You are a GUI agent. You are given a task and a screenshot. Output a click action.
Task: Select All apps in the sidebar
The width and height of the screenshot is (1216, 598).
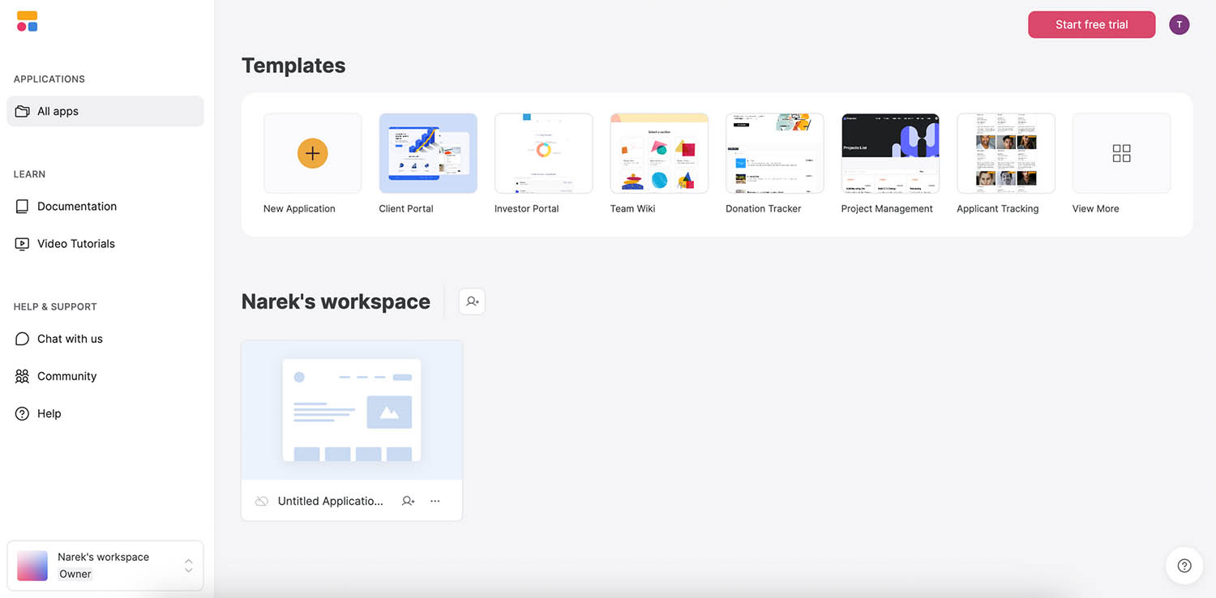[x=105, y=111]
